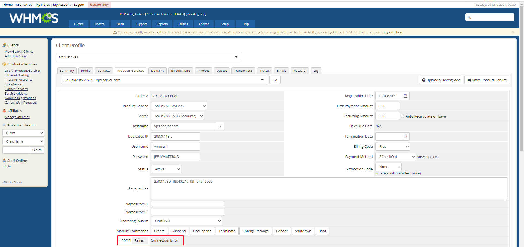Click the Minimise Sidebar link
Screen dimensions: 524x247
tap(12, 182)
